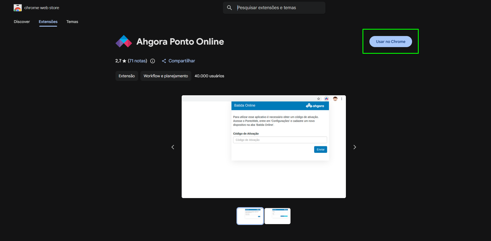Click the share icon beside Compartilhar
The image size is (491, 241).
click(164, 61)
